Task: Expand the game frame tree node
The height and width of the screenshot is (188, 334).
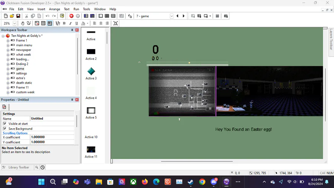Action: 8,69
